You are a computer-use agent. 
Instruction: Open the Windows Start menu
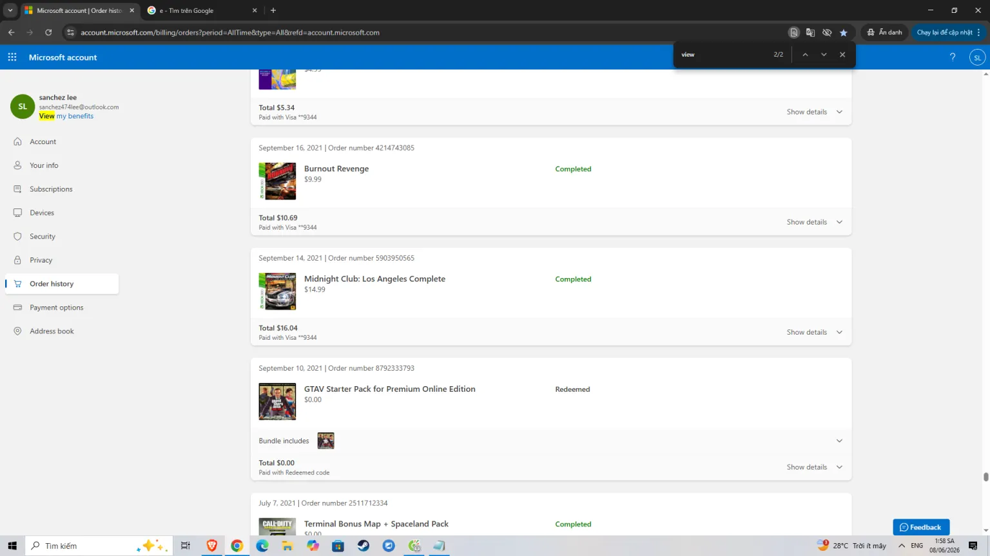(12, 546)
